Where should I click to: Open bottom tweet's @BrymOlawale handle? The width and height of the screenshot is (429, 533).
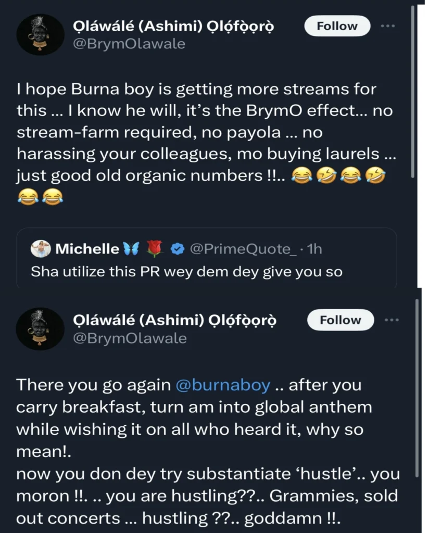130,338
